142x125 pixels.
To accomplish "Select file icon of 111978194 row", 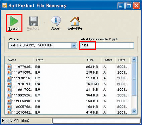I will tap(9, 84).
